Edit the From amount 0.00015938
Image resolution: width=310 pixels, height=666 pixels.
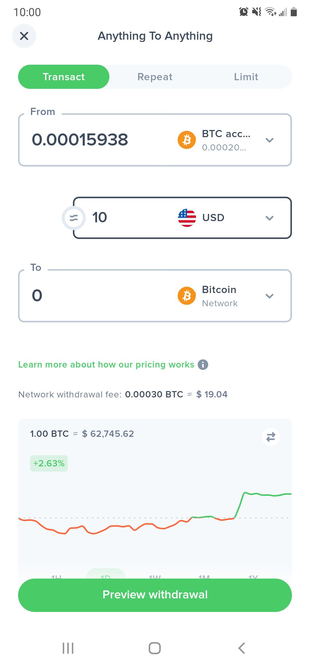point(80,140)
